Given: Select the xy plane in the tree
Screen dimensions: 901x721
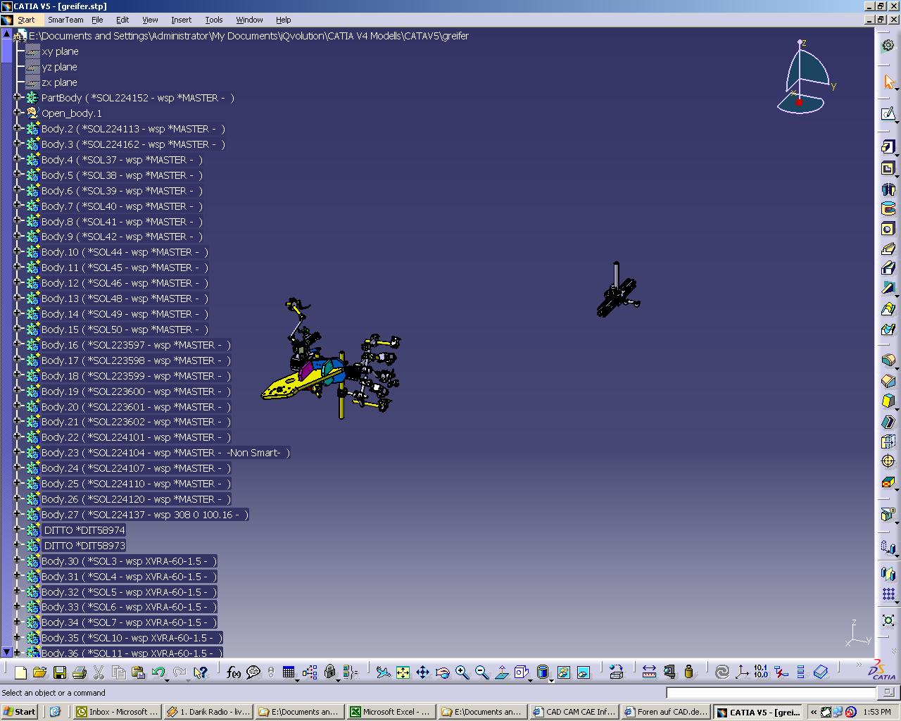Looking at the screenshot, I should click(60, 51).
